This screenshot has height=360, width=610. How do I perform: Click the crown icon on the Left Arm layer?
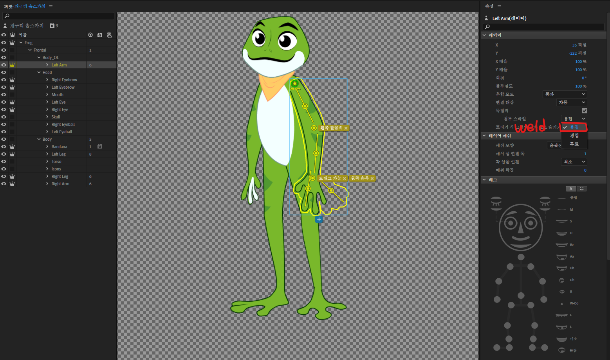click(12, 64)
